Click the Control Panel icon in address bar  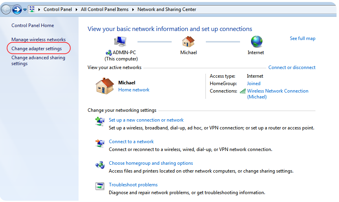point(32,9)
